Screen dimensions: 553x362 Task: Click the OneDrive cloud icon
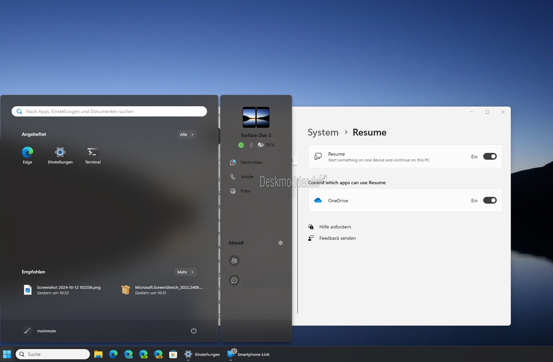coord(318,201)
